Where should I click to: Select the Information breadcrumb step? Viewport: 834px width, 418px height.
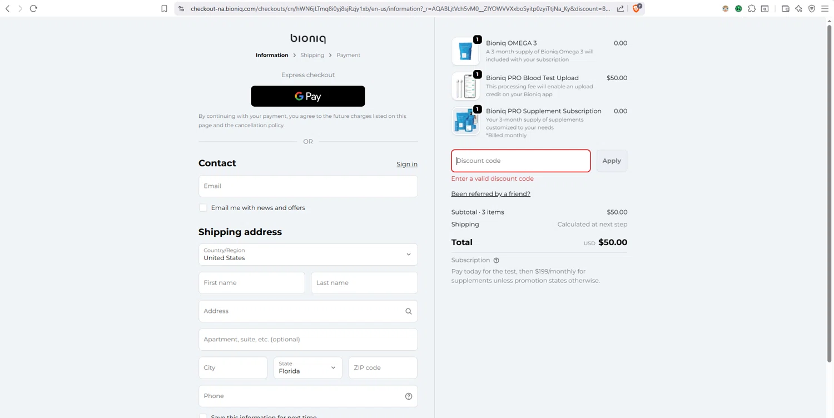pyautogui.click(x=272, y=55)
